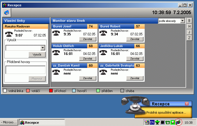This screenshot has height=126, width=197.
Task: Click the Přepnout transfer button
Action: [x=37, y=79]
